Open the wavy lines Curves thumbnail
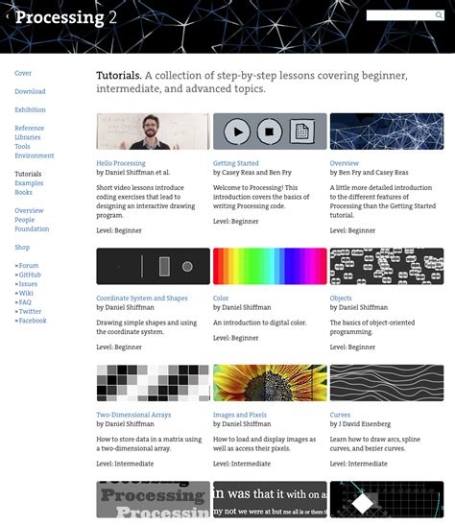This screenshot has width=455, height=526. [387, 383]
